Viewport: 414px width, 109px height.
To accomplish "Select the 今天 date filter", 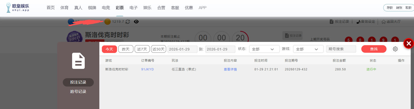I will pos(109,49).
